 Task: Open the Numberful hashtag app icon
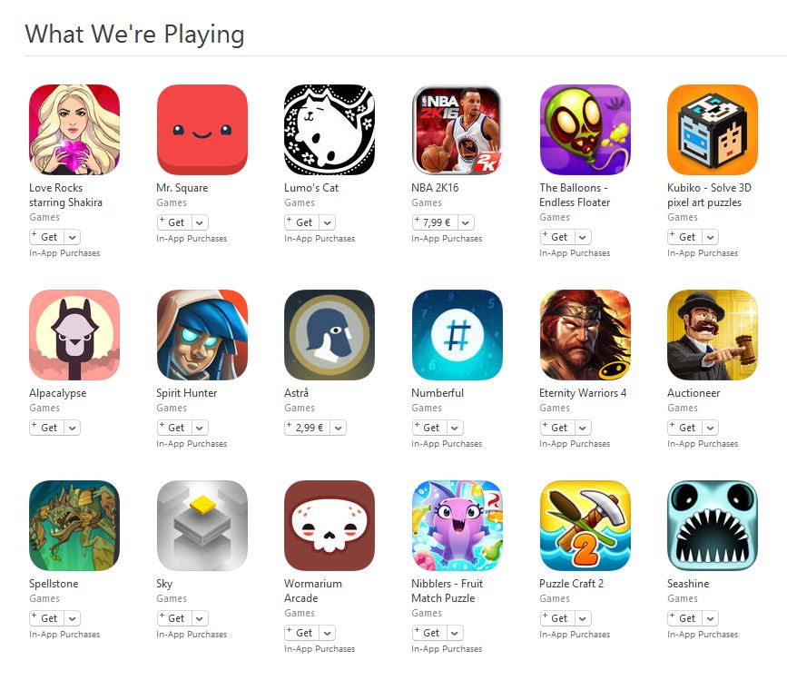457,335
